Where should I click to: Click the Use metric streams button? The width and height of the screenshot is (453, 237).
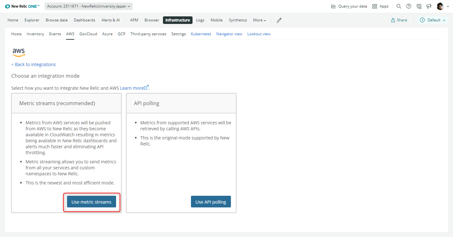(92, 202)
